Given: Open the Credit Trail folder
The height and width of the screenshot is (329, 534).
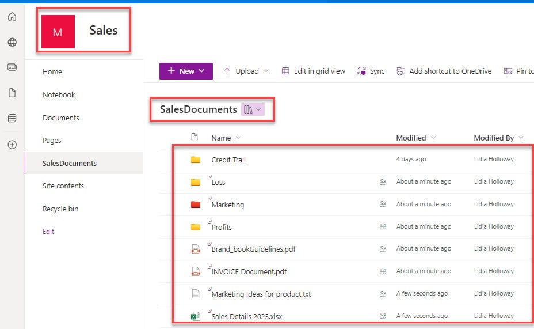Looking at the screenshot, I should coord(228,160).
